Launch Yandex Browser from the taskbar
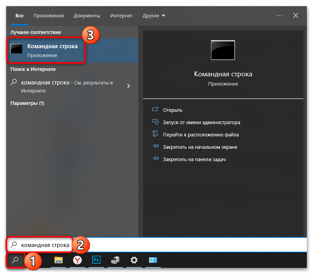 [x=77, y=261]
